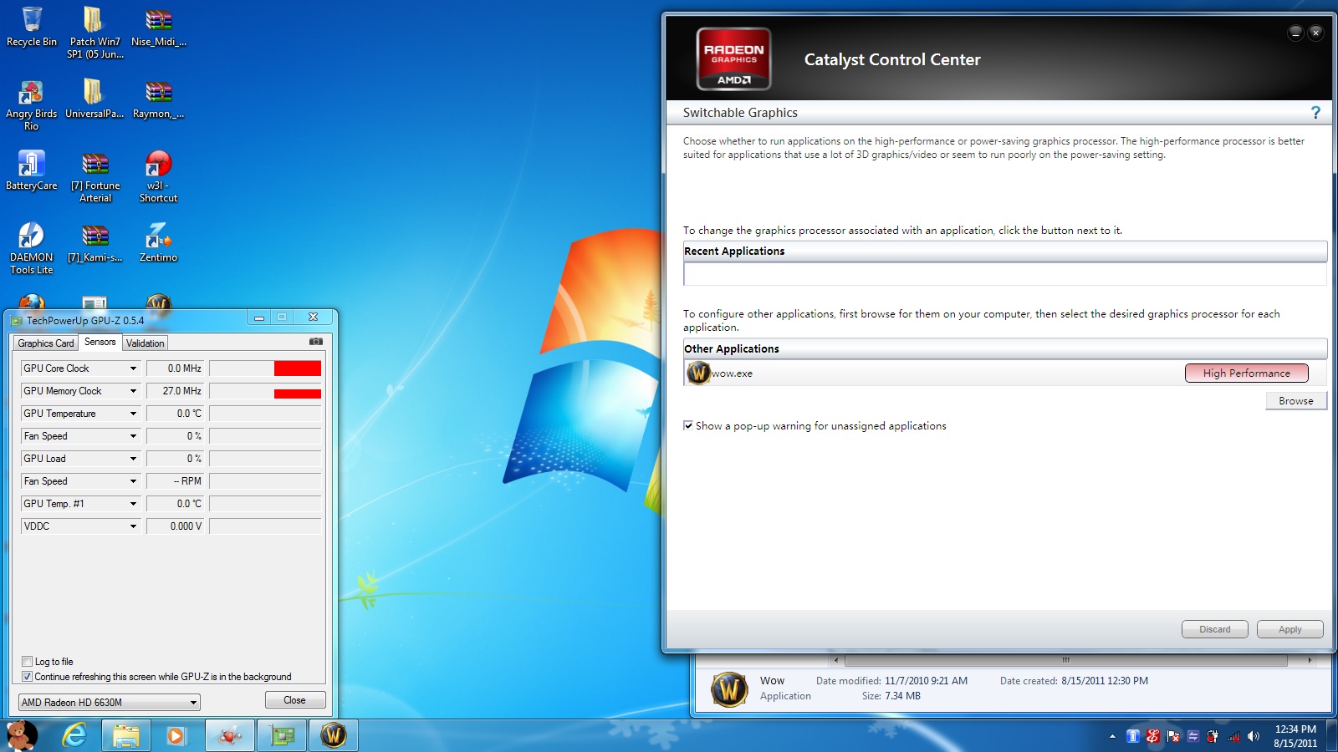Expand the GPU Memory Clock sensor dropdown

[x=133, y=391]
